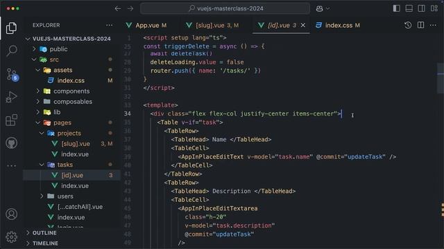Collapse the projects folder
This screenshot has height=249, width=444.
(x=42, y=133)
